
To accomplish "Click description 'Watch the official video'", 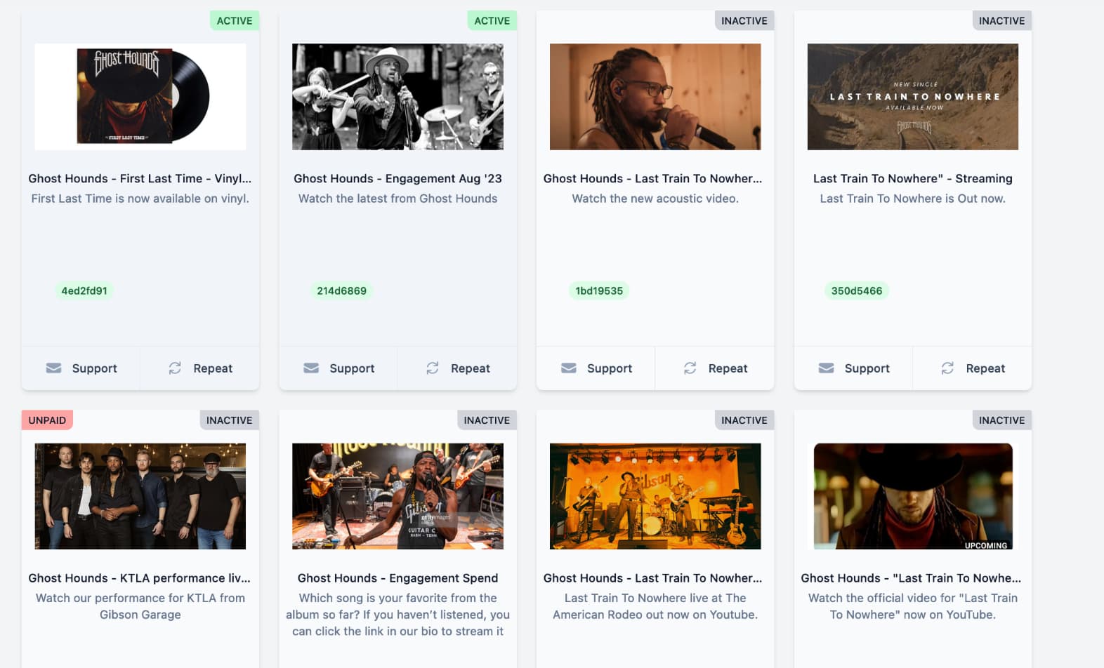I will click(x=913, y=606).
